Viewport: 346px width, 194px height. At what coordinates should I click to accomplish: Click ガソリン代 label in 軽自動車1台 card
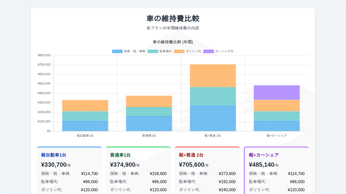coord(52,190)
